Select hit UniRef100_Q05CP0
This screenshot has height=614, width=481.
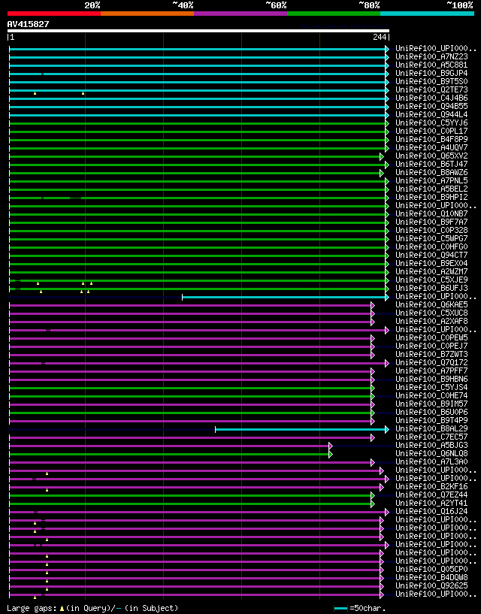[x=431, y=569]
